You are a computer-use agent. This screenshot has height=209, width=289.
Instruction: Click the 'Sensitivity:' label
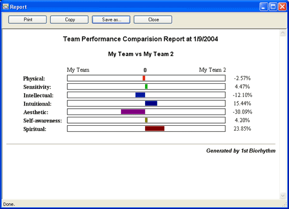click(x=37, y=87)
